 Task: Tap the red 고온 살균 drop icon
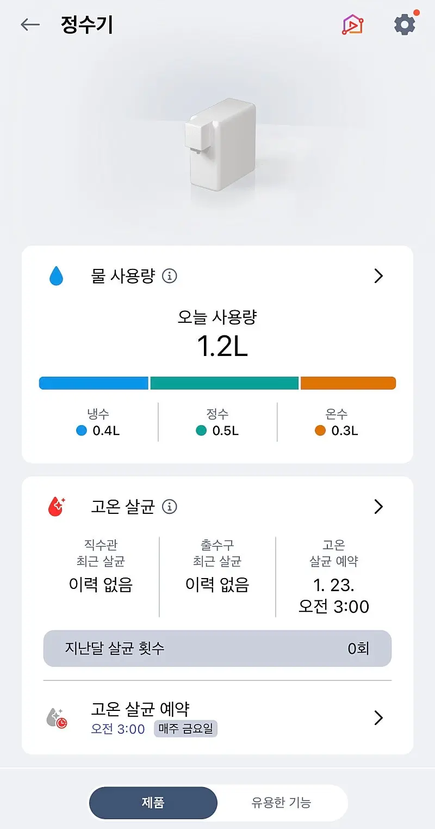point(56,507)
